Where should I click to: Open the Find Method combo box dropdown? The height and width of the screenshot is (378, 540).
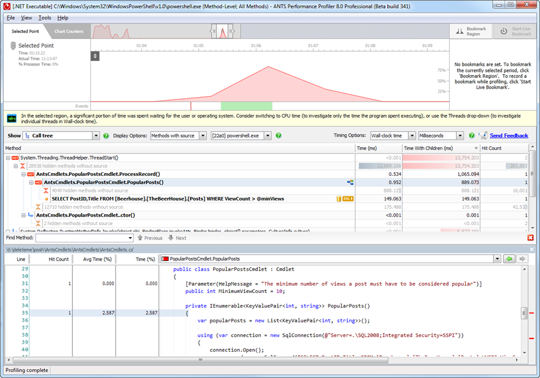(x=130, y=238)
